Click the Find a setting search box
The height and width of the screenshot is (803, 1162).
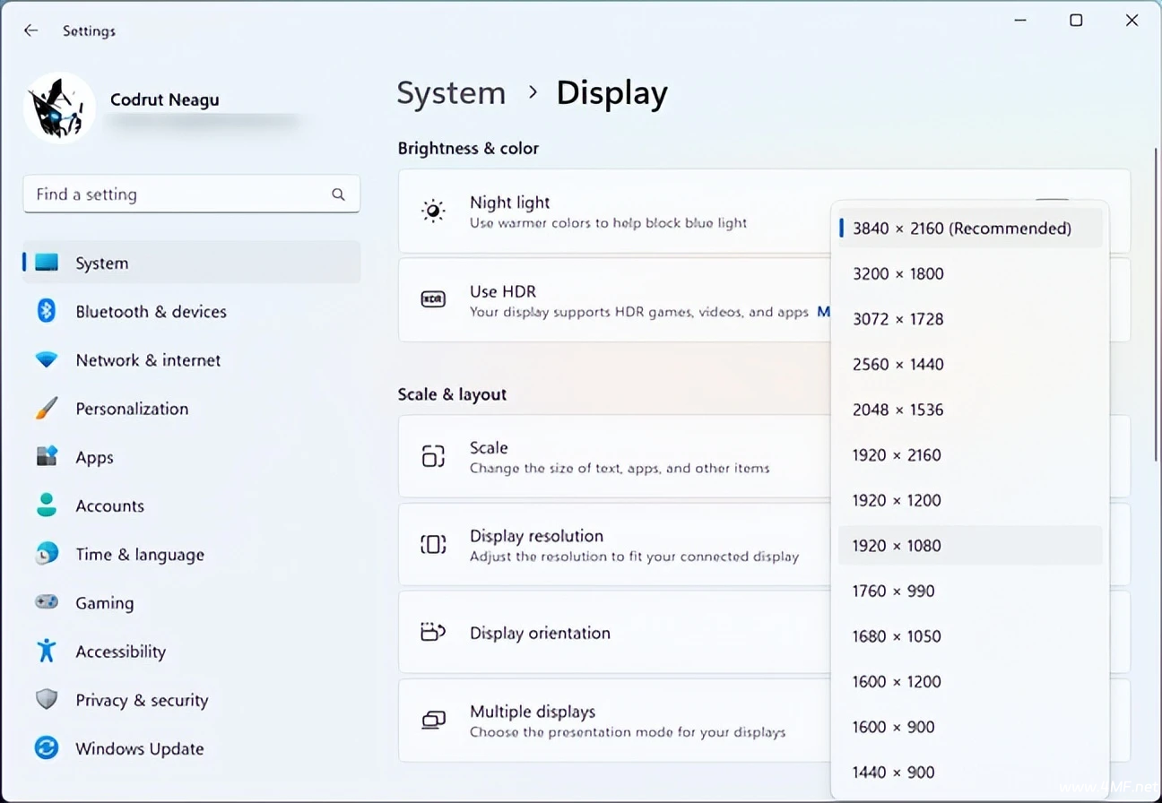click(x=179, y=194)
